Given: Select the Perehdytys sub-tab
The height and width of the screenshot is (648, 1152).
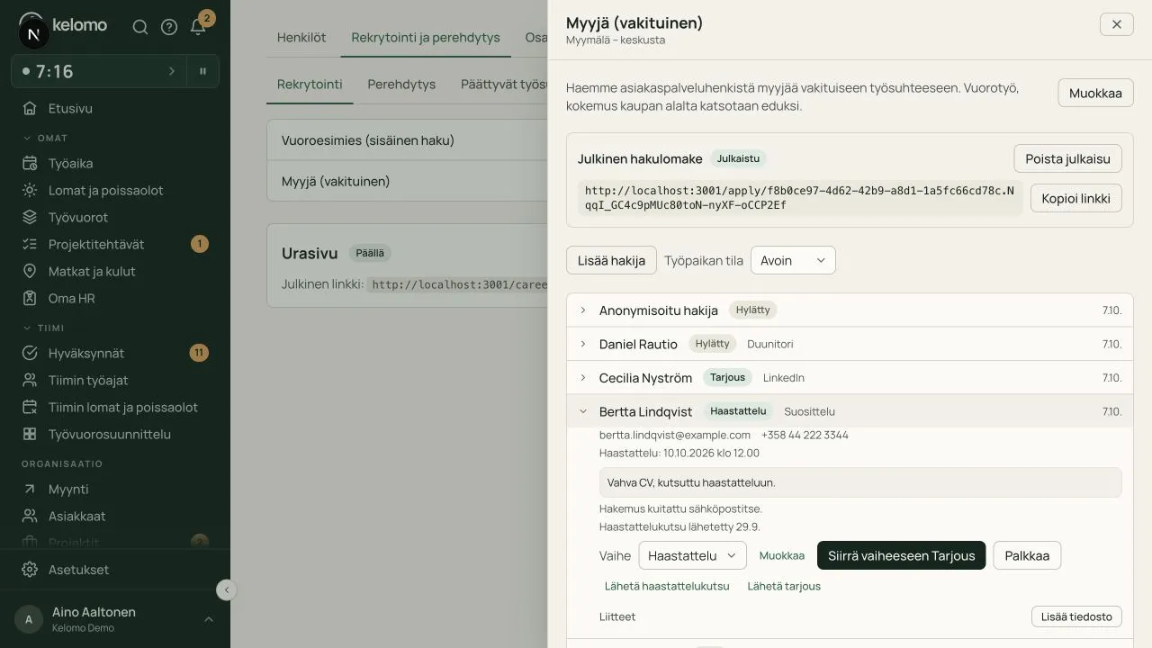Looking at the screenshot, I should 401,85.
